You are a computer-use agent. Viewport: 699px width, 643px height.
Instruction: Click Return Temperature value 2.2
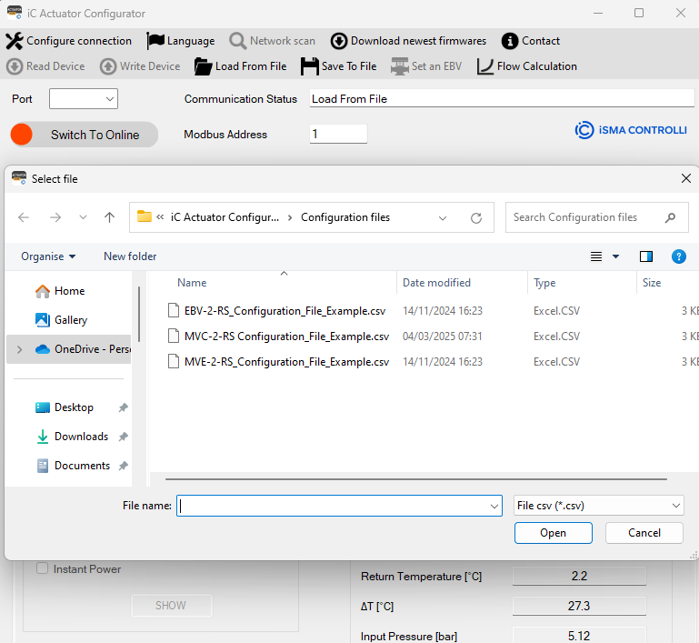[x=579, y=576]
